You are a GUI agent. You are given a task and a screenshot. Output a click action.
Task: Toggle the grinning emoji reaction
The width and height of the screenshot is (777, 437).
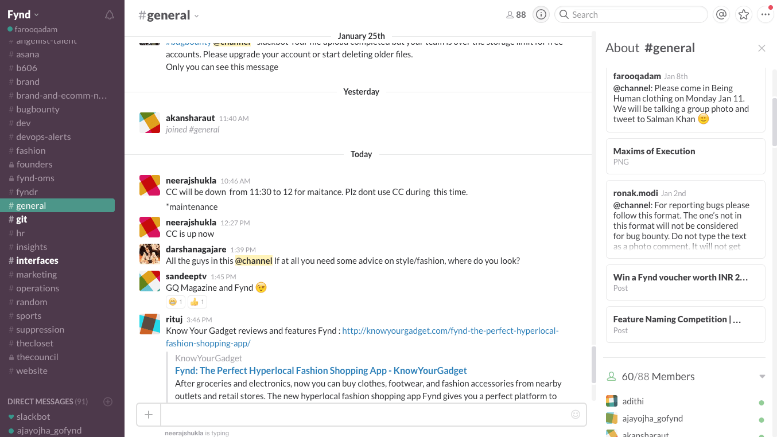coord(175,302)
